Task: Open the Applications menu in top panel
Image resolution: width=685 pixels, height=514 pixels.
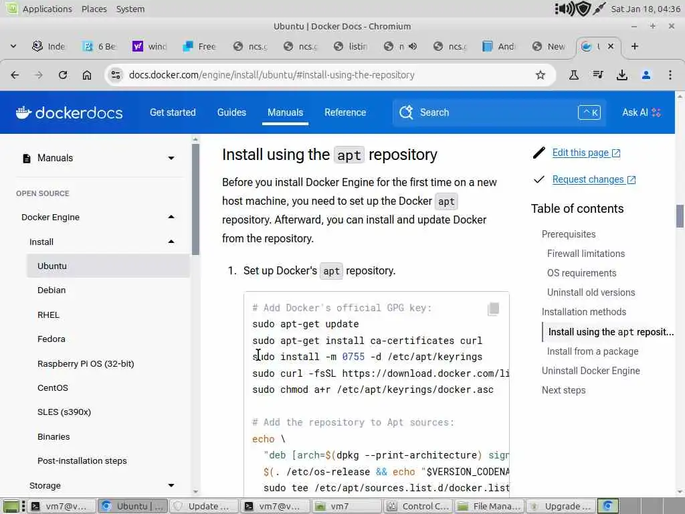Action: coord(47,9)
